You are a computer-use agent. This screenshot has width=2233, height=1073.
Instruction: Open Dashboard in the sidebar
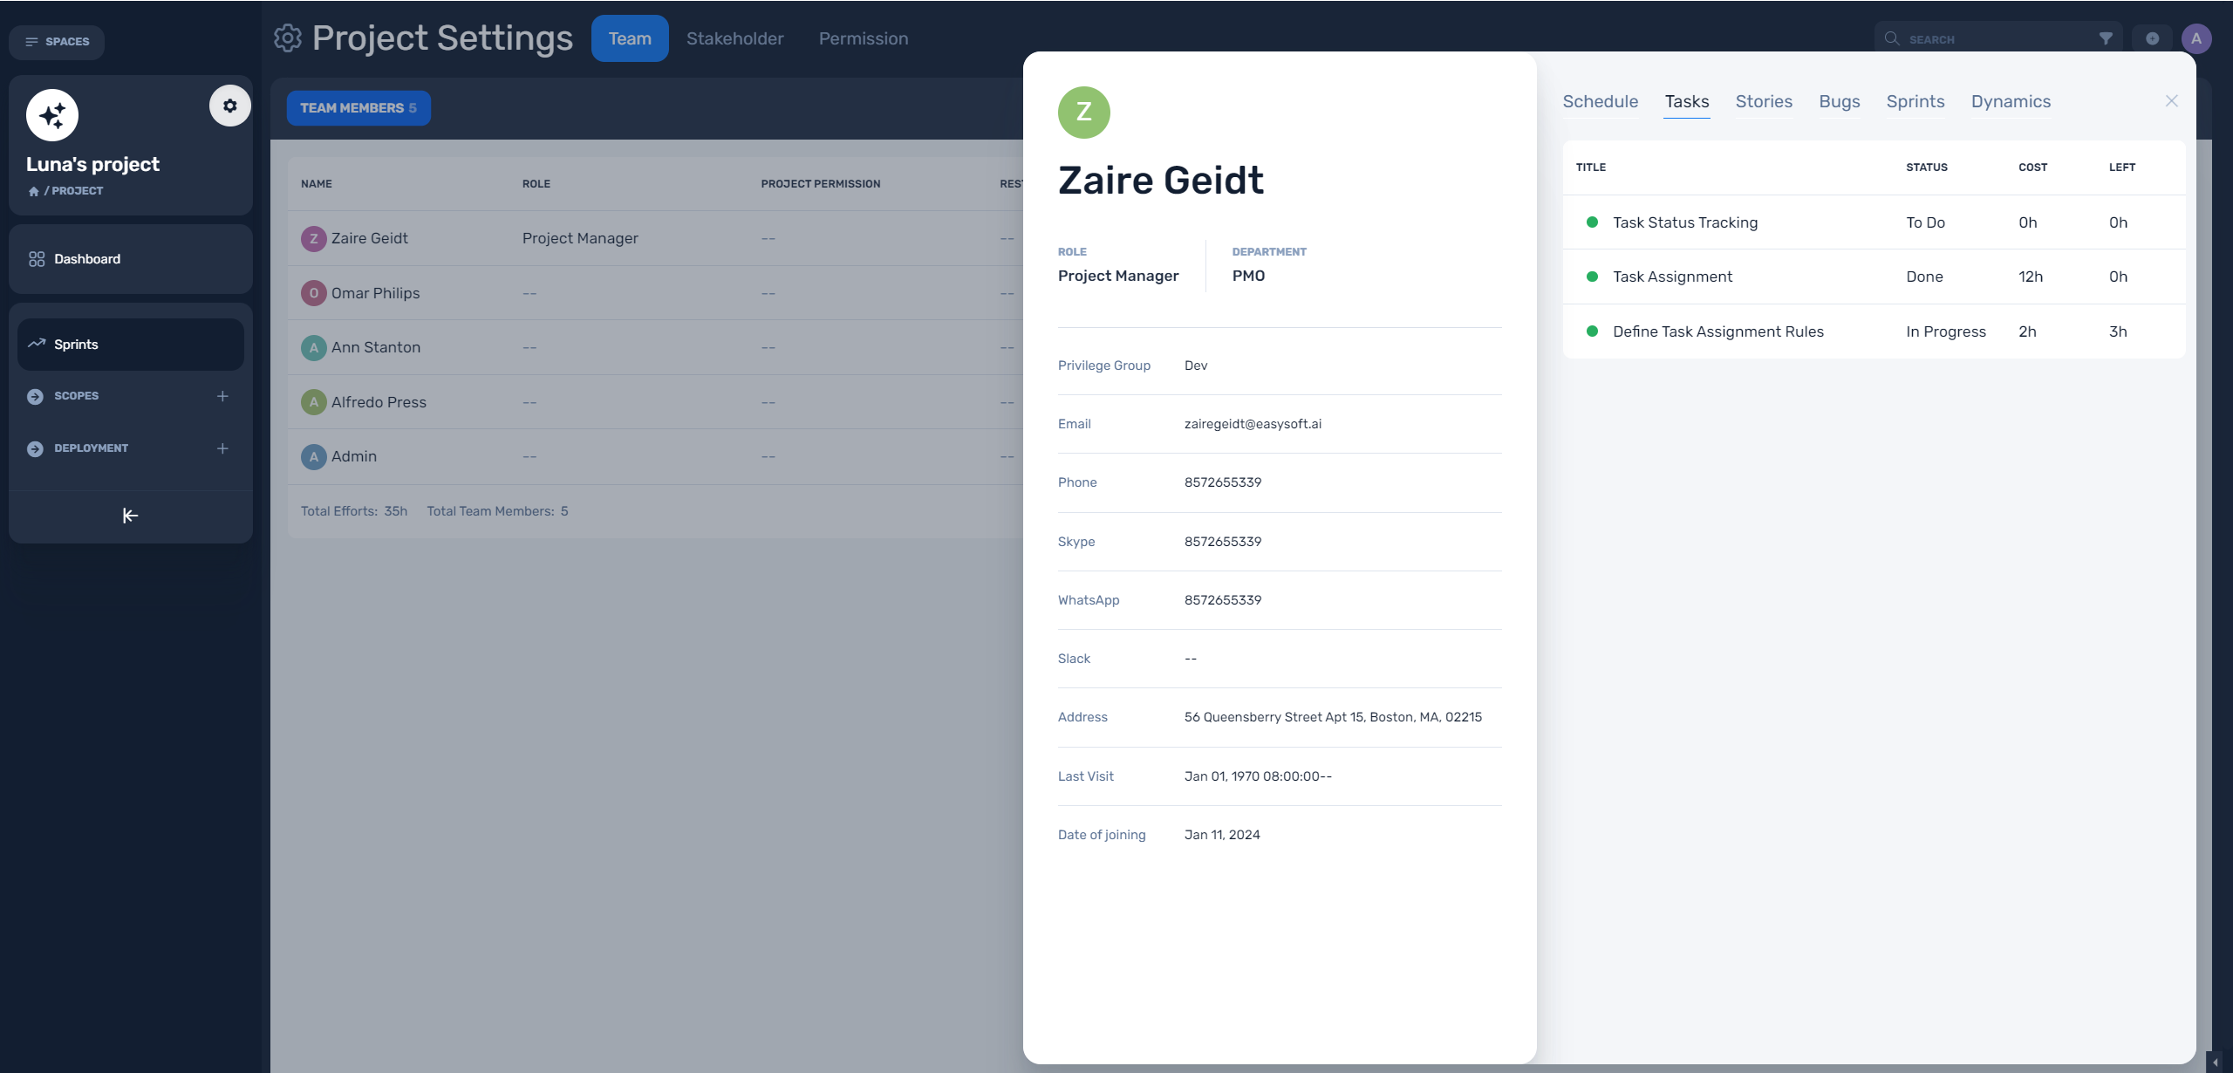[131, 259]
